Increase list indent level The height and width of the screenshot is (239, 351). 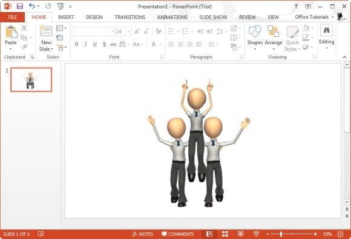210,31
